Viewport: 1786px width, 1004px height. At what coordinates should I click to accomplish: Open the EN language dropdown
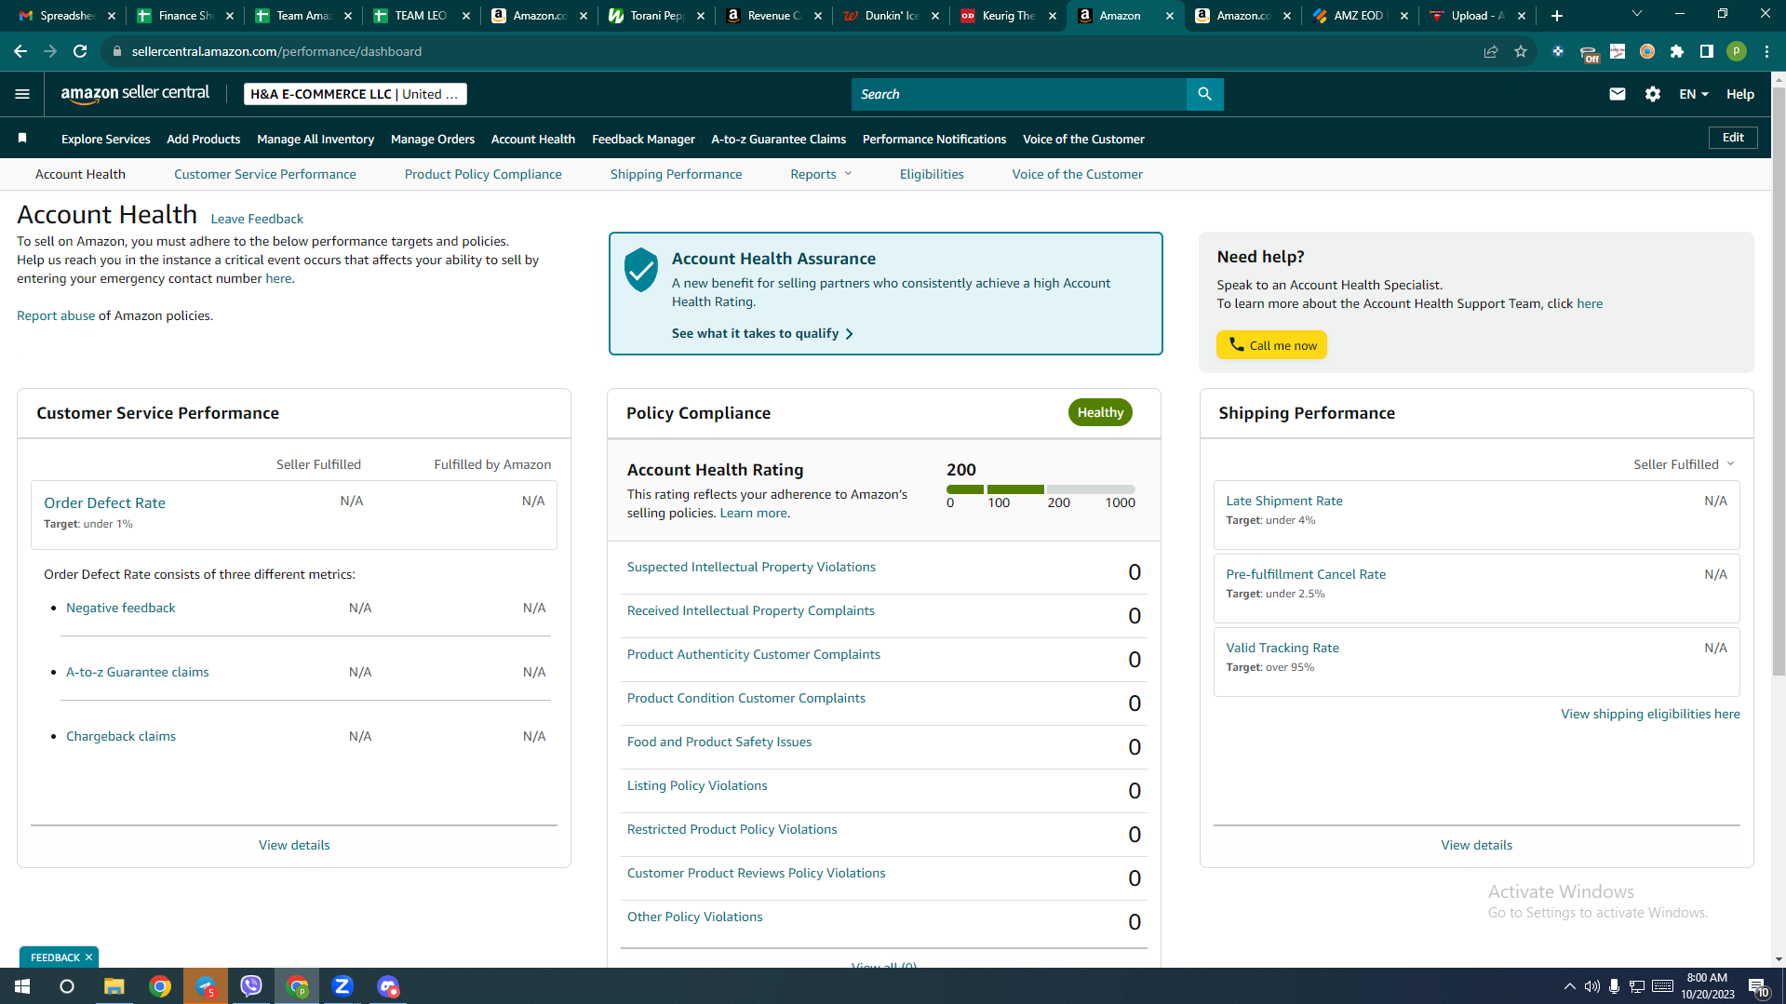(1694, 94)
